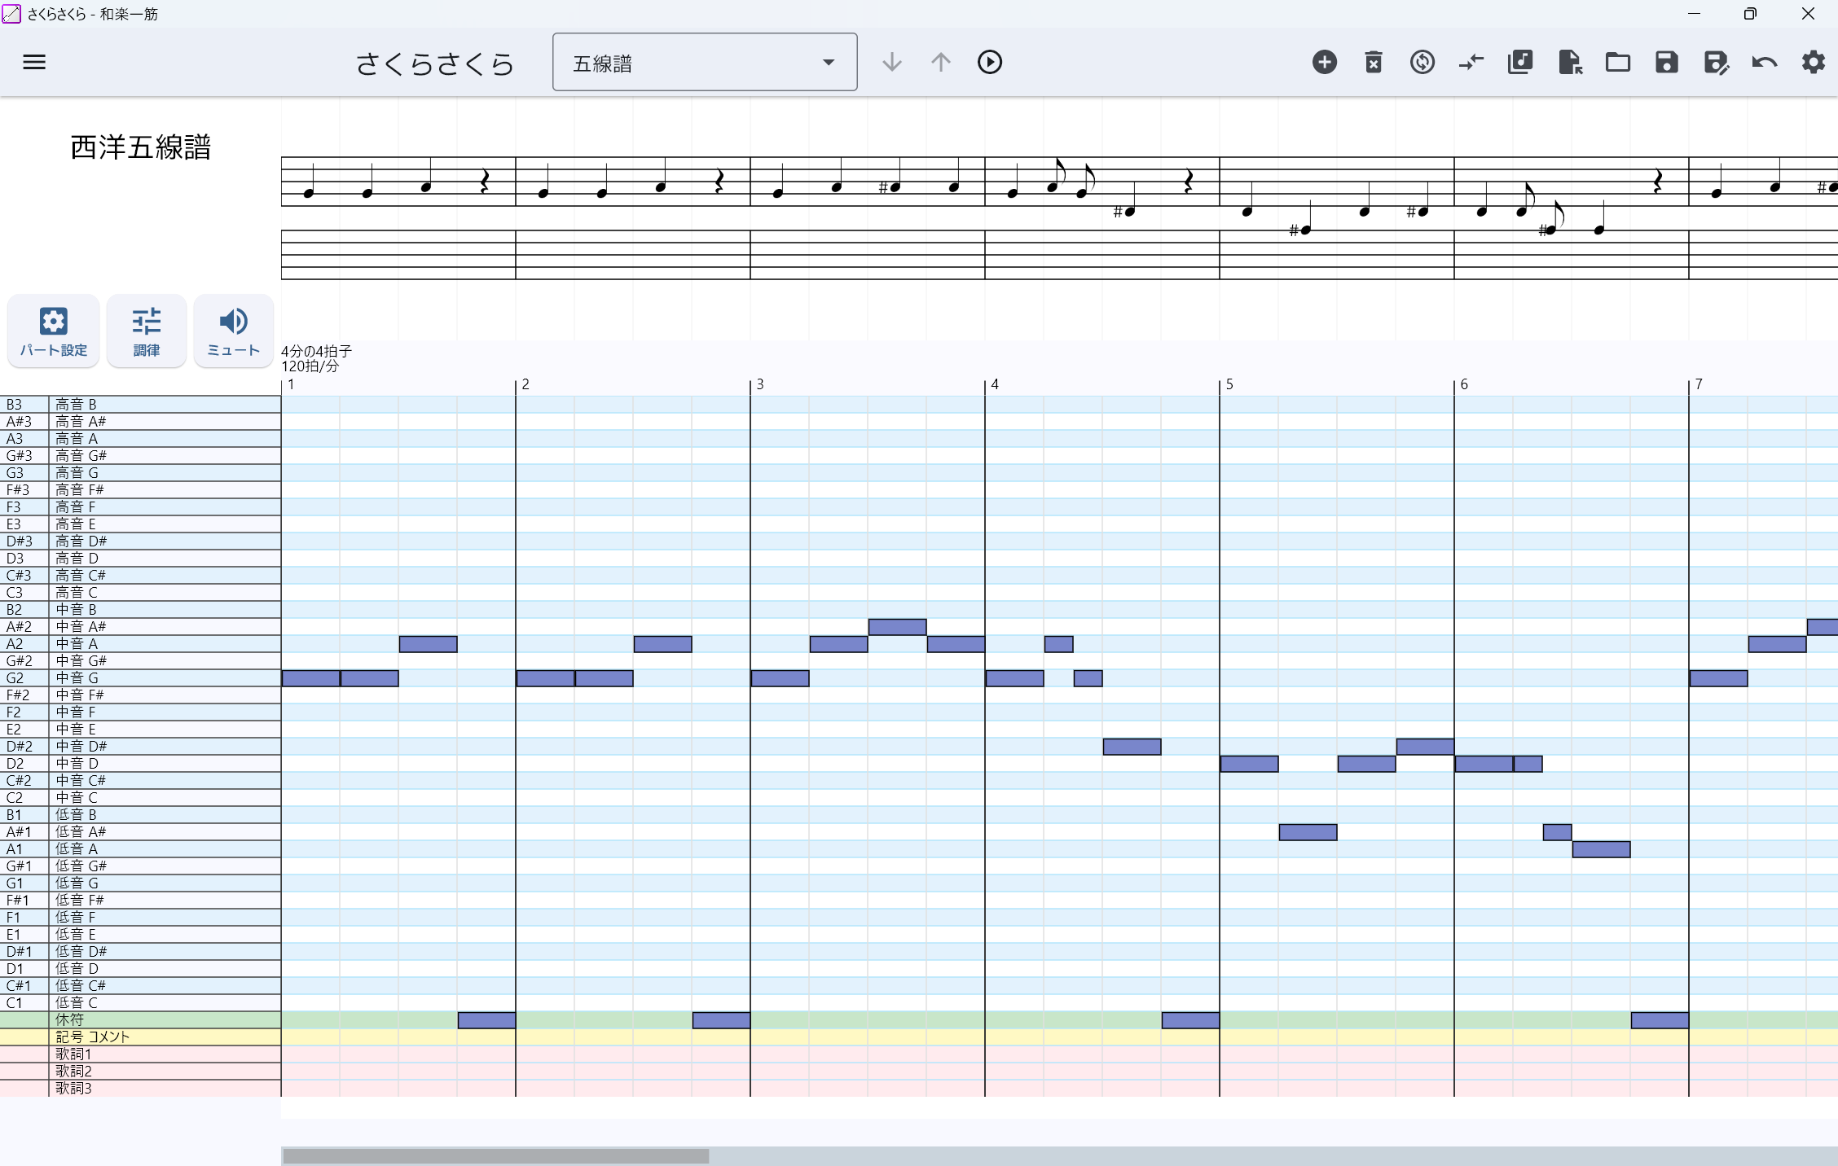
Task: Save the score with floppy icon
Action: pyautogui.click(x=1667, y=62)
